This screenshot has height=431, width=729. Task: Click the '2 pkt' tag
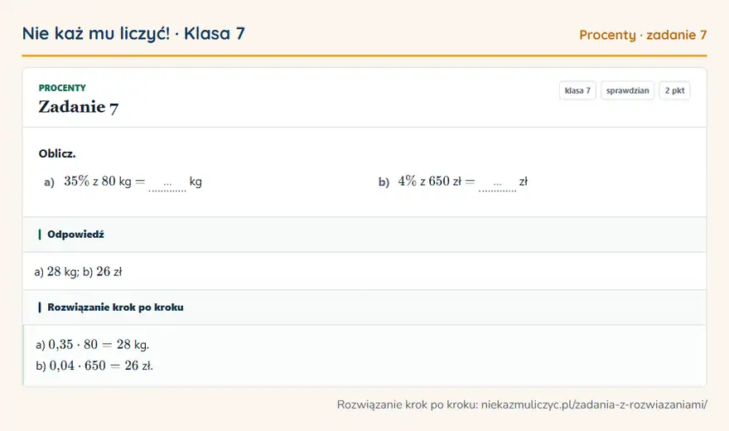[x=674, y=90]
